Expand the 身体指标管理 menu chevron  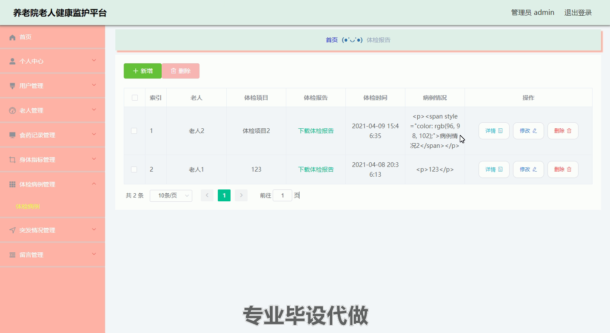94,159
